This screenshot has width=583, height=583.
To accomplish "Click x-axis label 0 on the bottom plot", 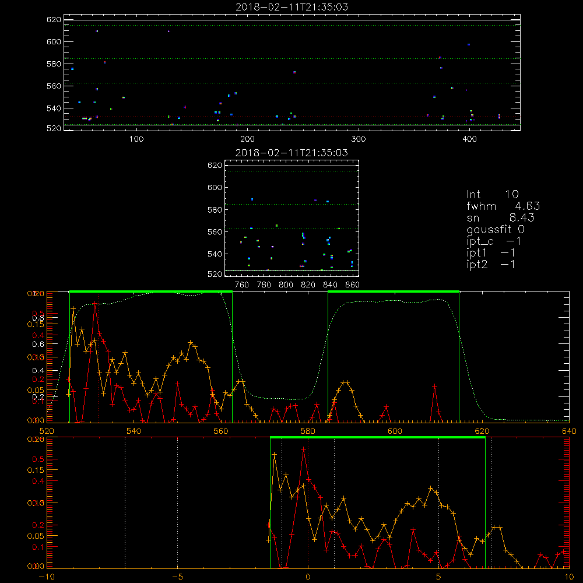I will 308,577.
